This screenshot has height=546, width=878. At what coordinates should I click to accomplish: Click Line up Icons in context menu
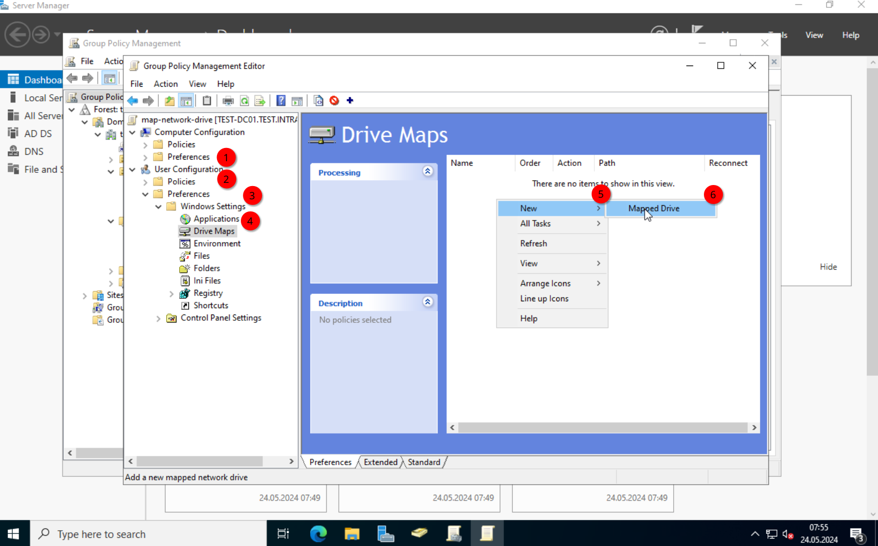[x=552, y=299]
